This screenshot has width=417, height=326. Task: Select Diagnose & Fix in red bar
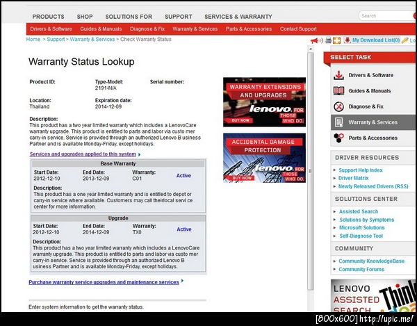(x=147, y=28)
